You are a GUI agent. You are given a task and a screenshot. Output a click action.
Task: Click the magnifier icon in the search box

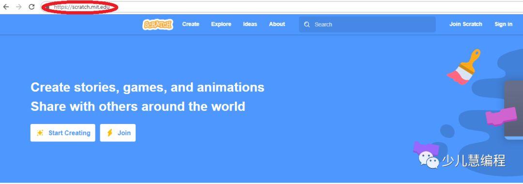(307, 25)
